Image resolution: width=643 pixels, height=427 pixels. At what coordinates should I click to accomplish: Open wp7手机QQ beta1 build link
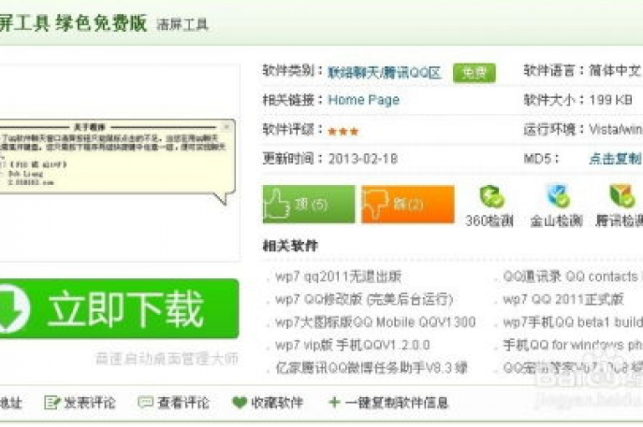[x=573, y=322]
